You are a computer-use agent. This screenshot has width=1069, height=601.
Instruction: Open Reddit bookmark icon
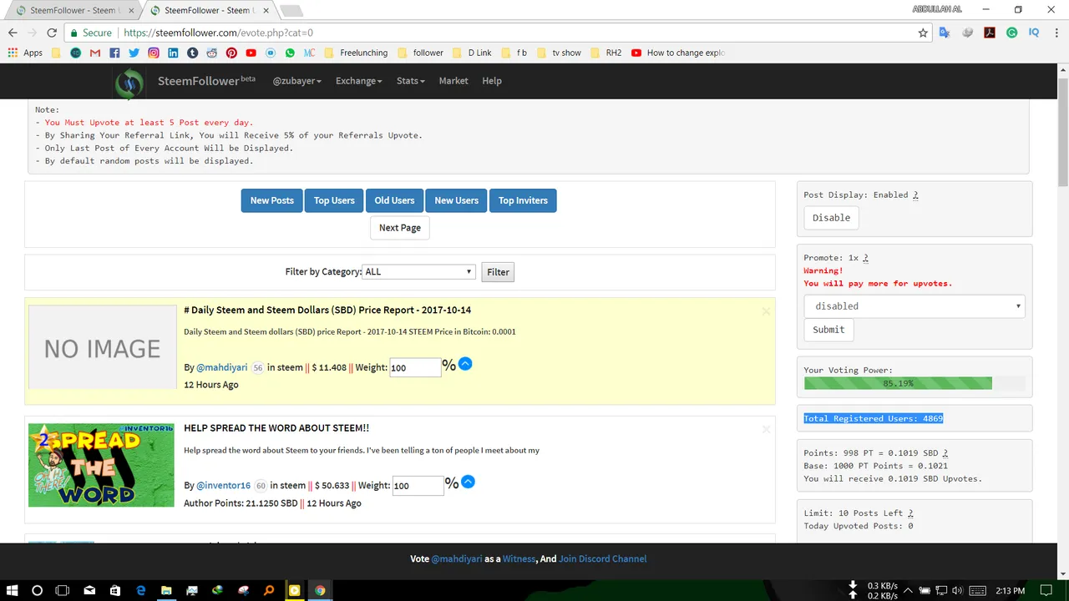click(212, 53)
